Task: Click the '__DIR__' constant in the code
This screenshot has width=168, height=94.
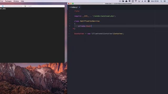Action: pos(86,16)
